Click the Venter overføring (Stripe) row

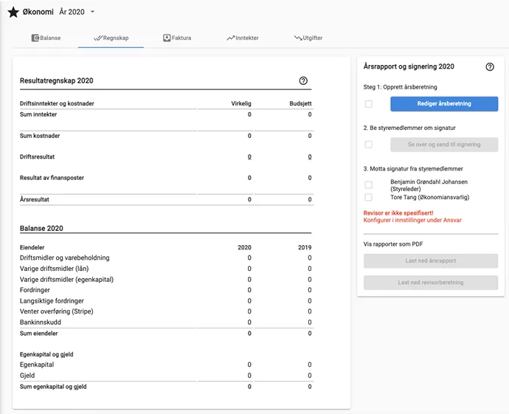[165, 311]
